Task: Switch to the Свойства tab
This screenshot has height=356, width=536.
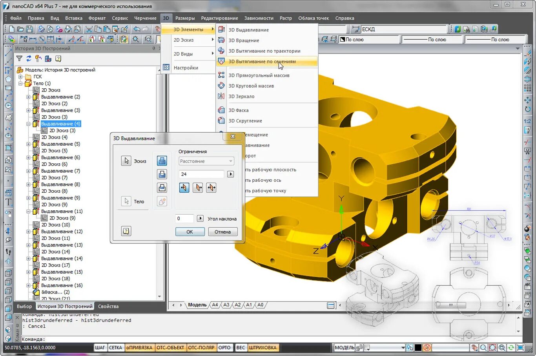Action: (x=108, y=306)
